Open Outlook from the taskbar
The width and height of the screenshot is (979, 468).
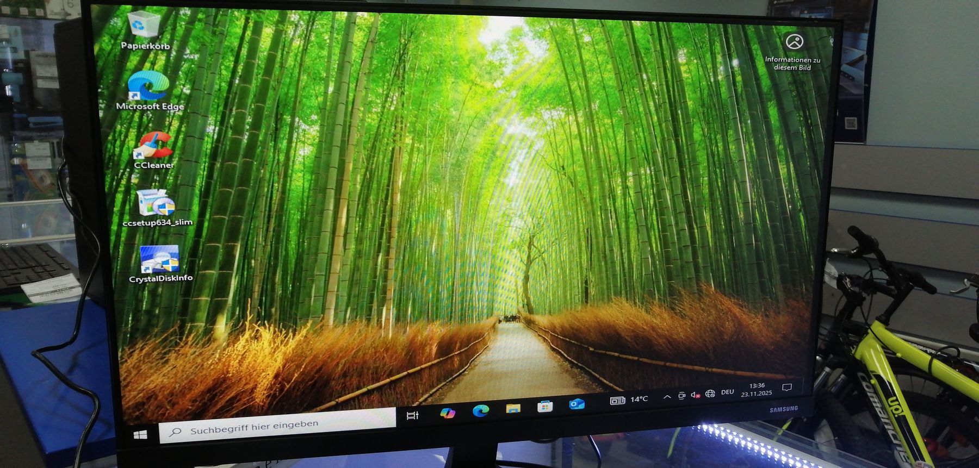[x=577, y=404]
